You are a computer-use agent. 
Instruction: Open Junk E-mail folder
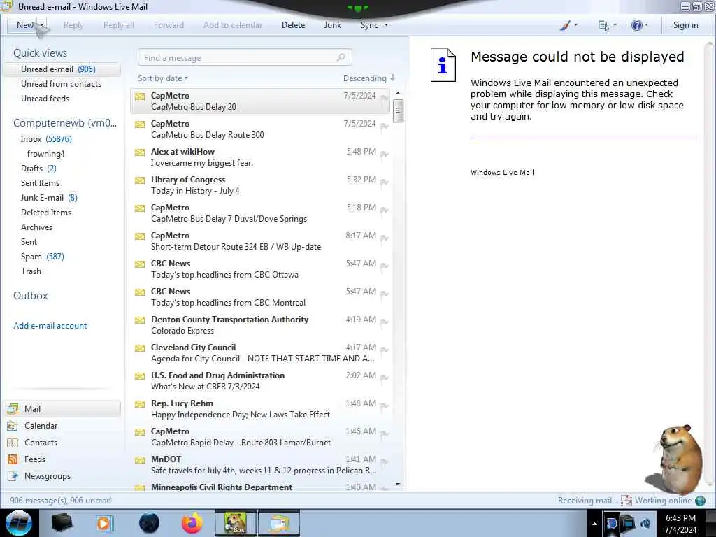click(x=49, y=198)
